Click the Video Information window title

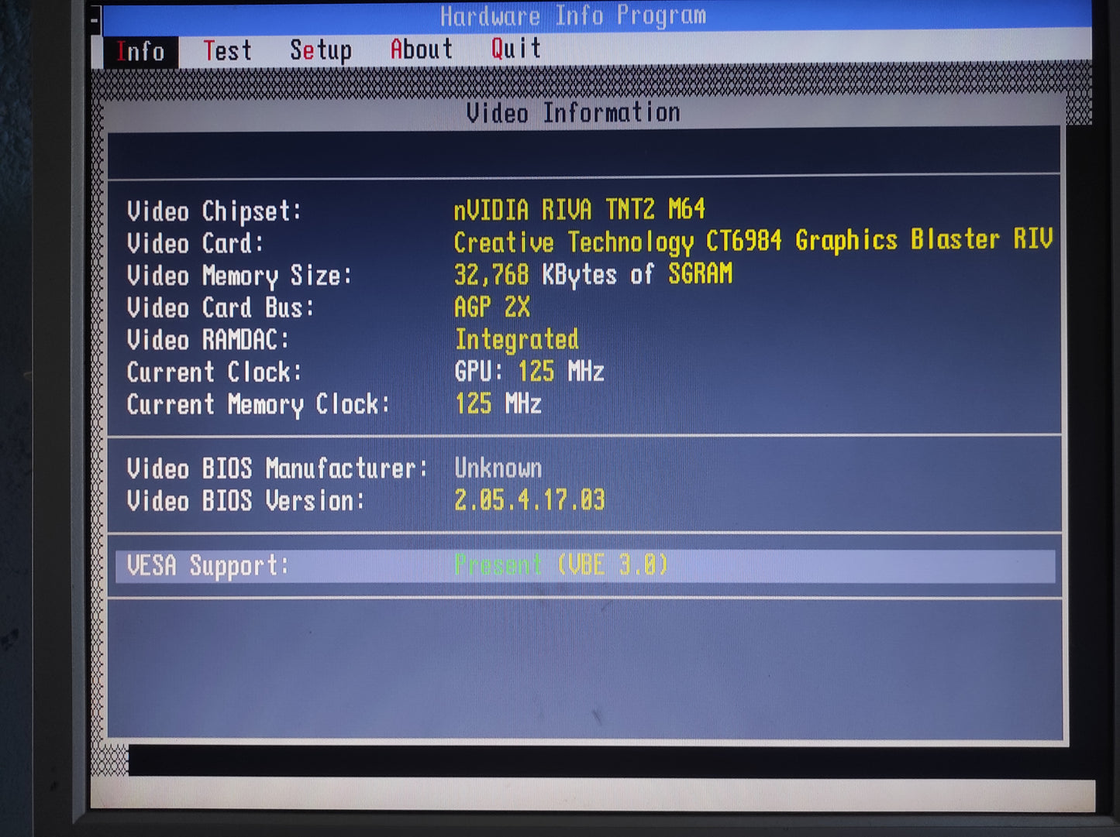point(573,113)
